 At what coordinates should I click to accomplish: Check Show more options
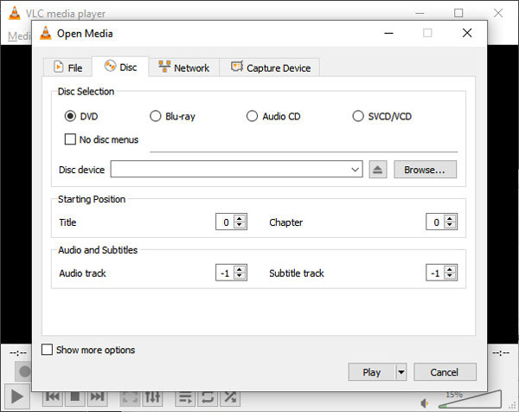pos(47,350)
